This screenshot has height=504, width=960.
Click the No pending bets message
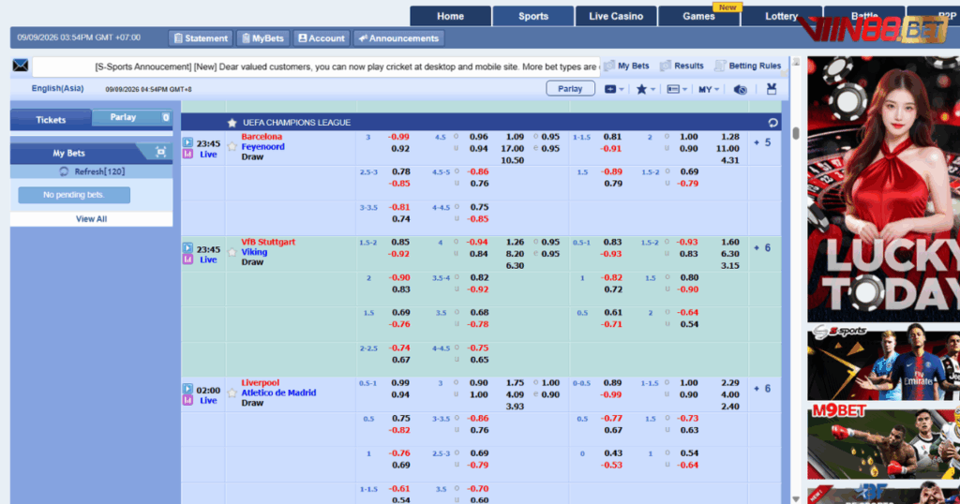[x=74, y=195]
